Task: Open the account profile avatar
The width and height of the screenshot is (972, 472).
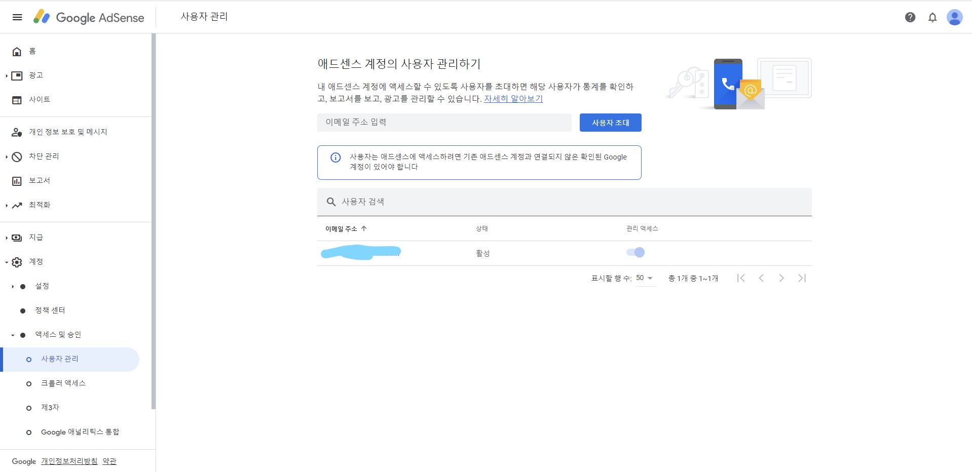Action: click(x=955, y=17)
